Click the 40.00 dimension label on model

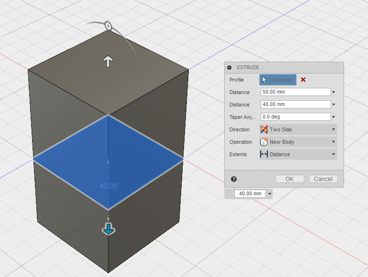pos(108,186)
